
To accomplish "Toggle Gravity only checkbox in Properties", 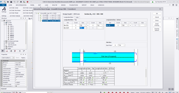I will point(16,80).
